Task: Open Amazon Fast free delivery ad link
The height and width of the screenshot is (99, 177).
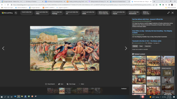Action: pyautogui.click(x=147, y=19)
